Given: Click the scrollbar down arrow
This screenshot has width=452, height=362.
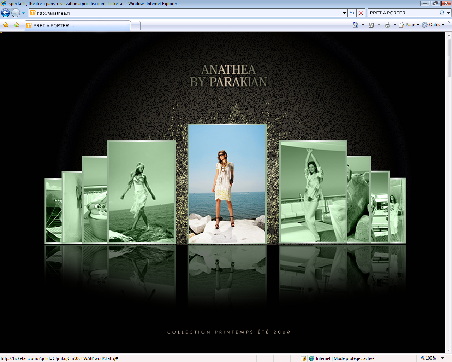Looking at the screenshot, I should pos(448,350).
